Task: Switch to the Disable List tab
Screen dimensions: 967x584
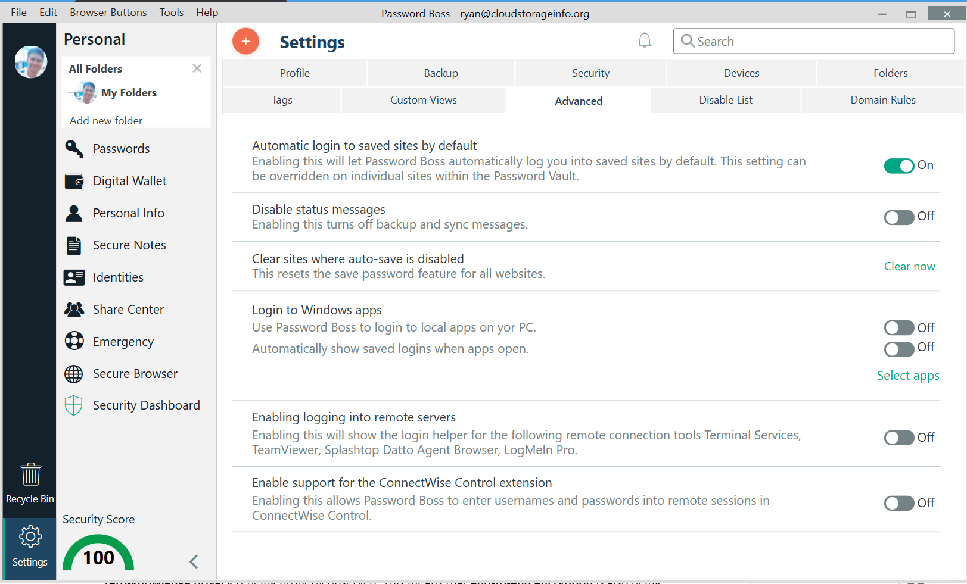Action: 726,100
